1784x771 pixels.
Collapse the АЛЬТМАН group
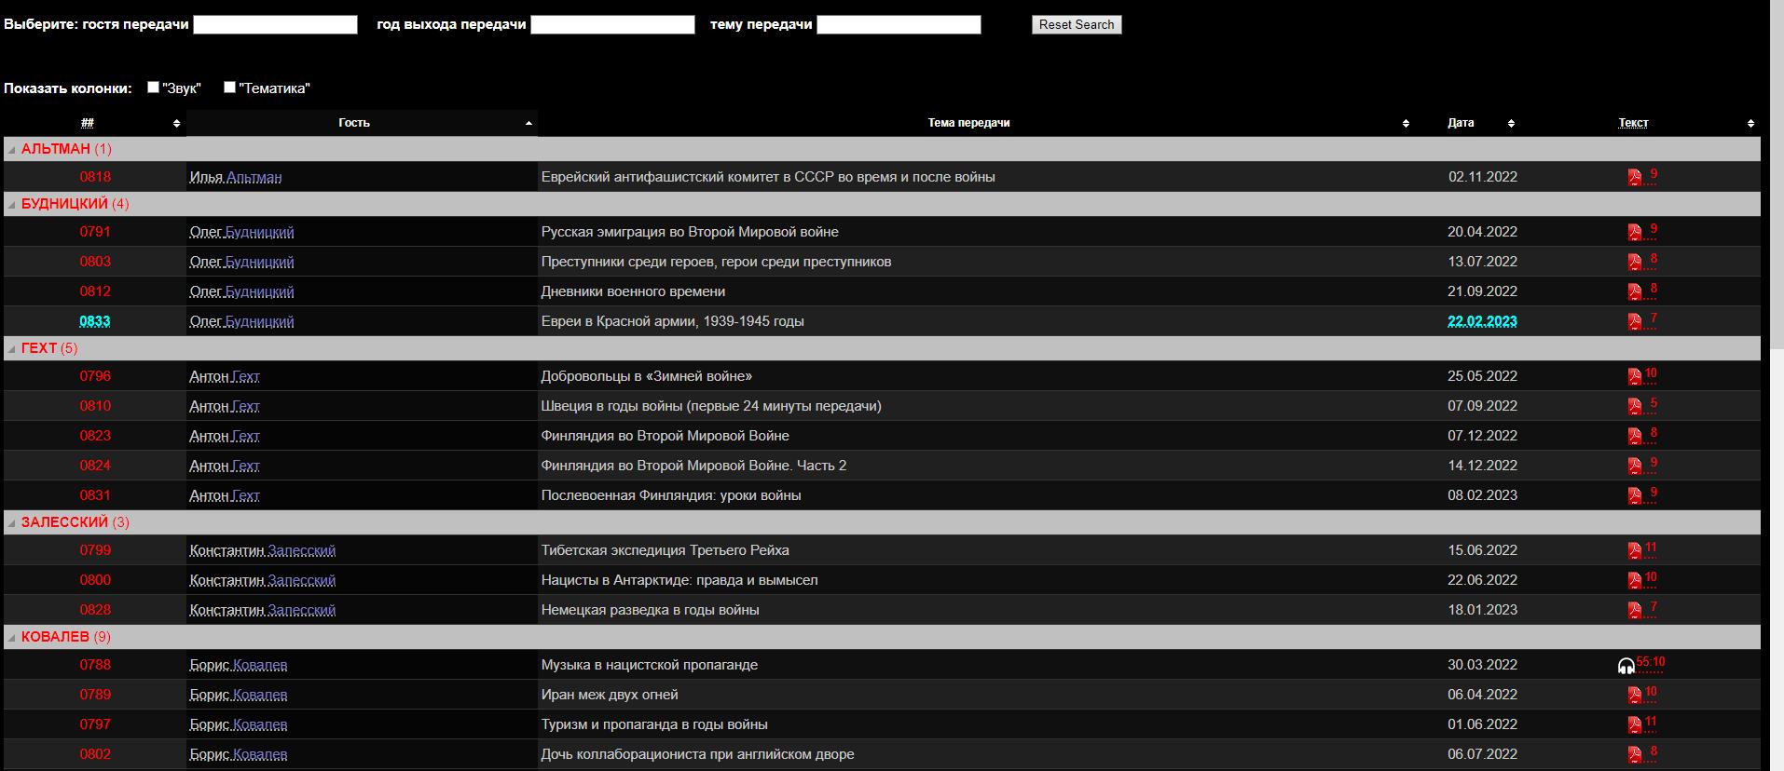click(12, 149)
